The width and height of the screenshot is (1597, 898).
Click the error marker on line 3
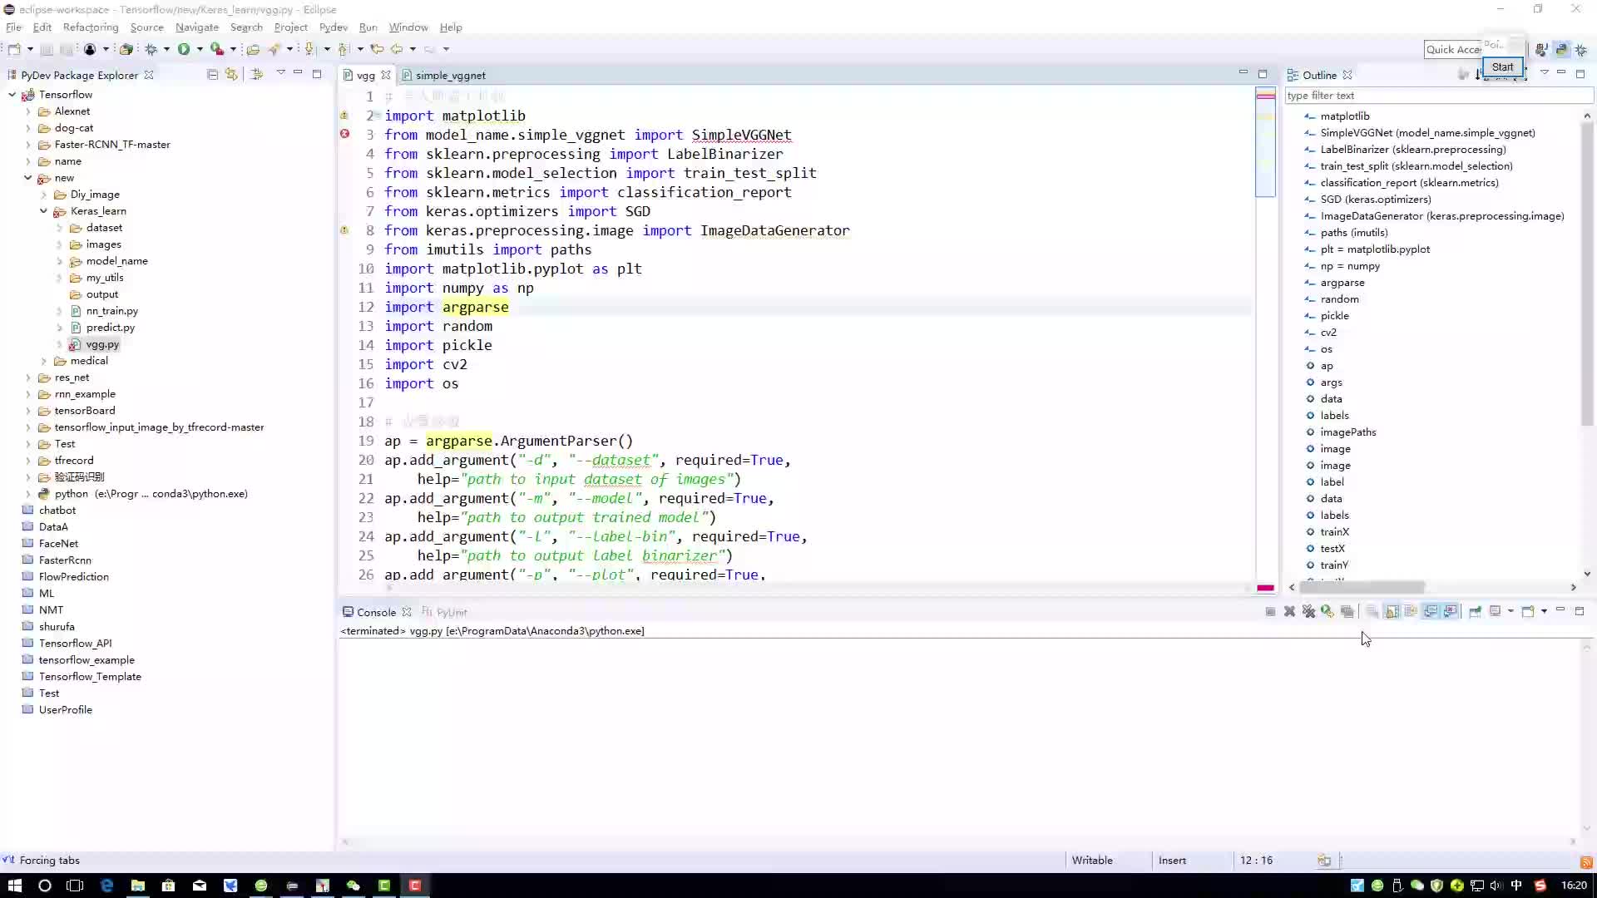[x=344, y=134]
